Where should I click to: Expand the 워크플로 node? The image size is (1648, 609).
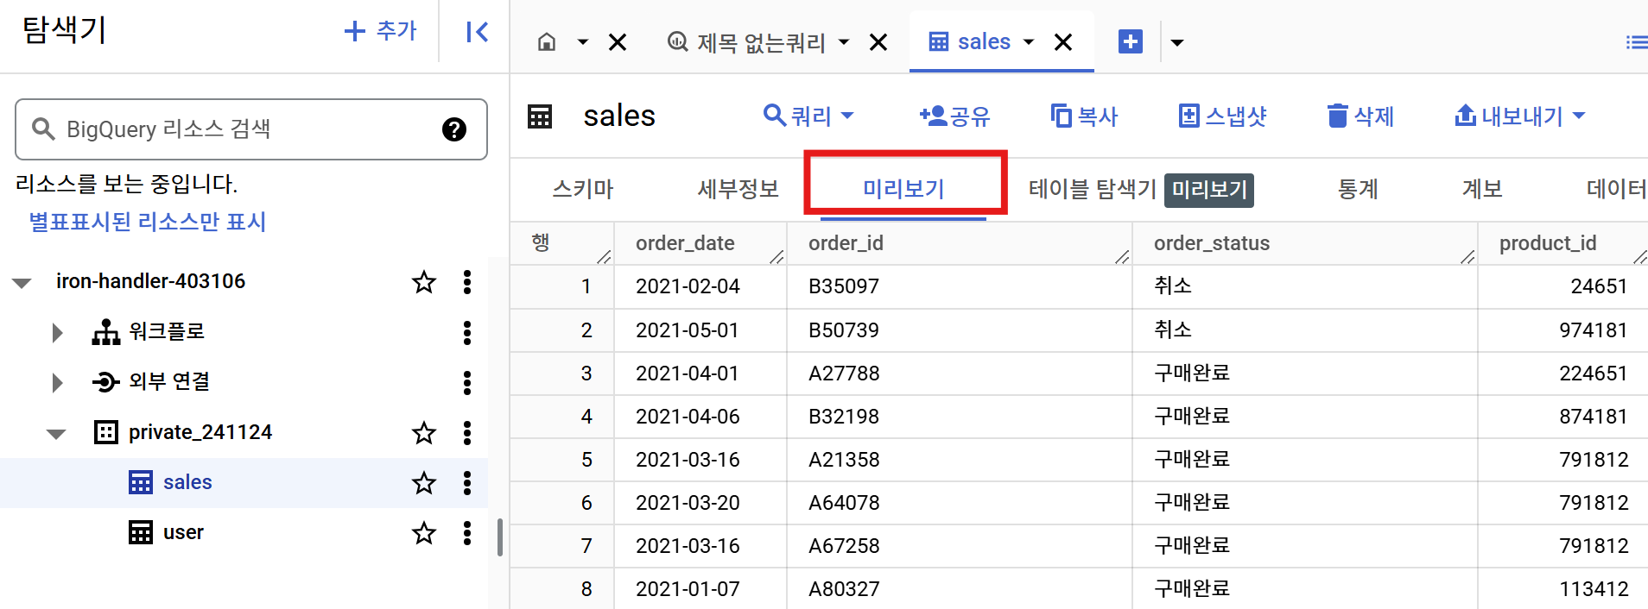(x=57, y=332)
